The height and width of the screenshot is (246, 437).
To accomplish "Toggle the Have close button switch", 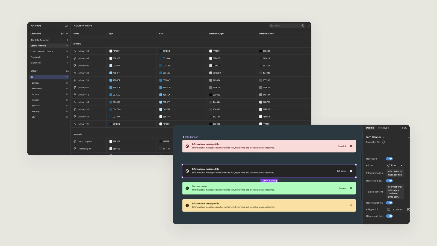I will coord(389,216).
